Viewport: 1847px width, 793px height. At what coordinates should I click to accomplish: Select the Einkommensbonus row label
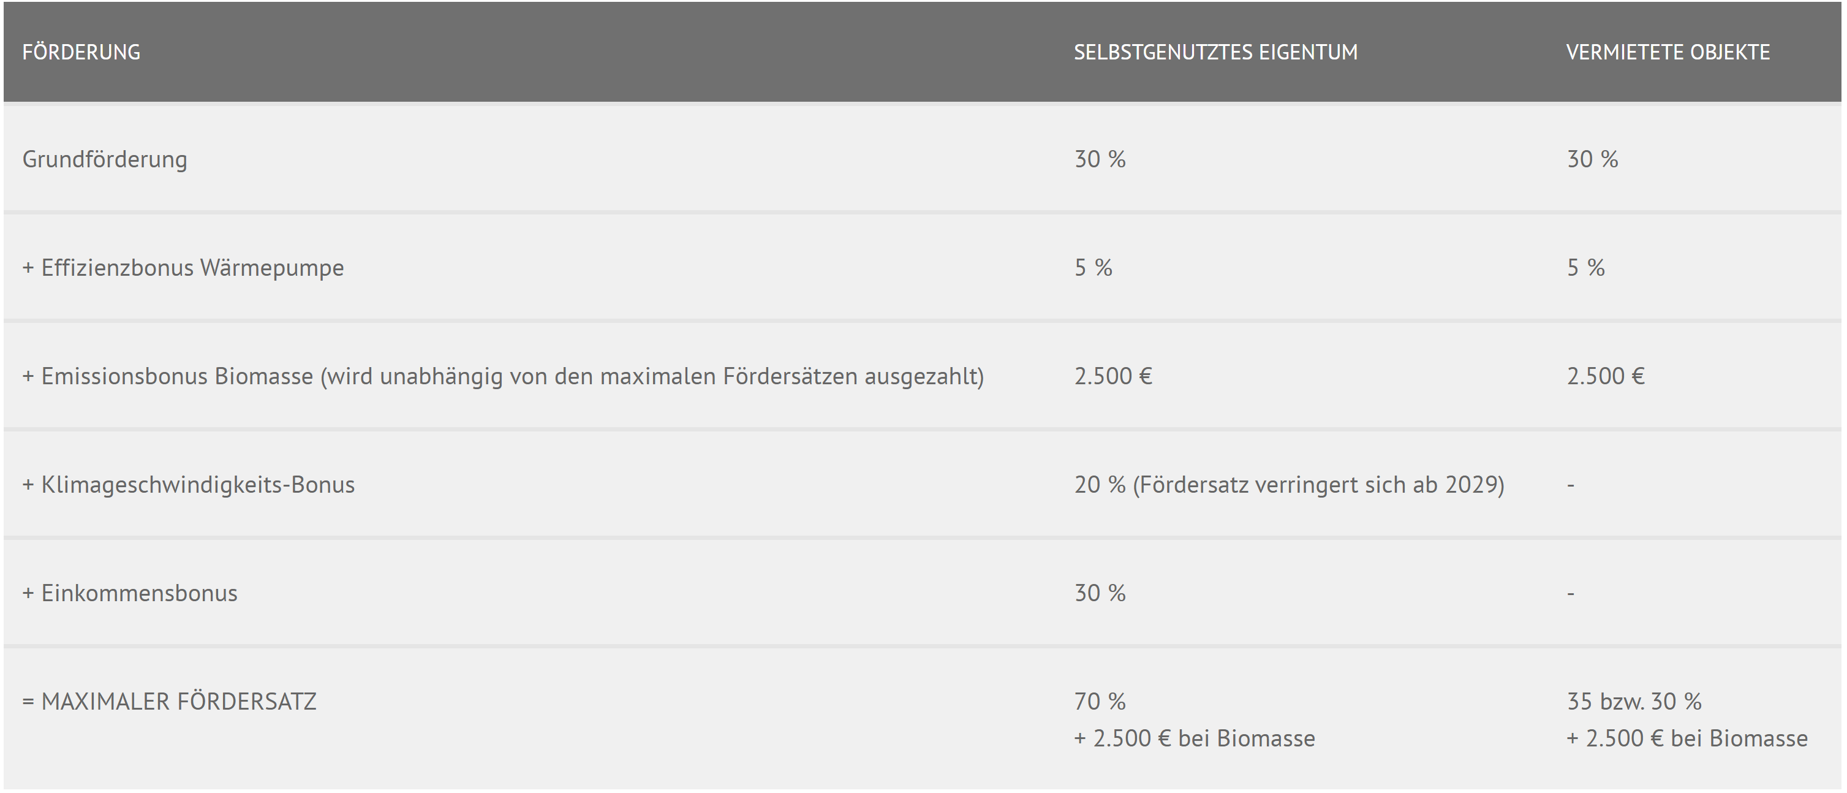click(130, 594)
